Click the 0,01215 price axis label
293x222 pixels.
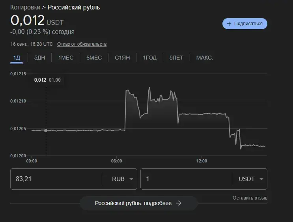(x=18, y=74)
